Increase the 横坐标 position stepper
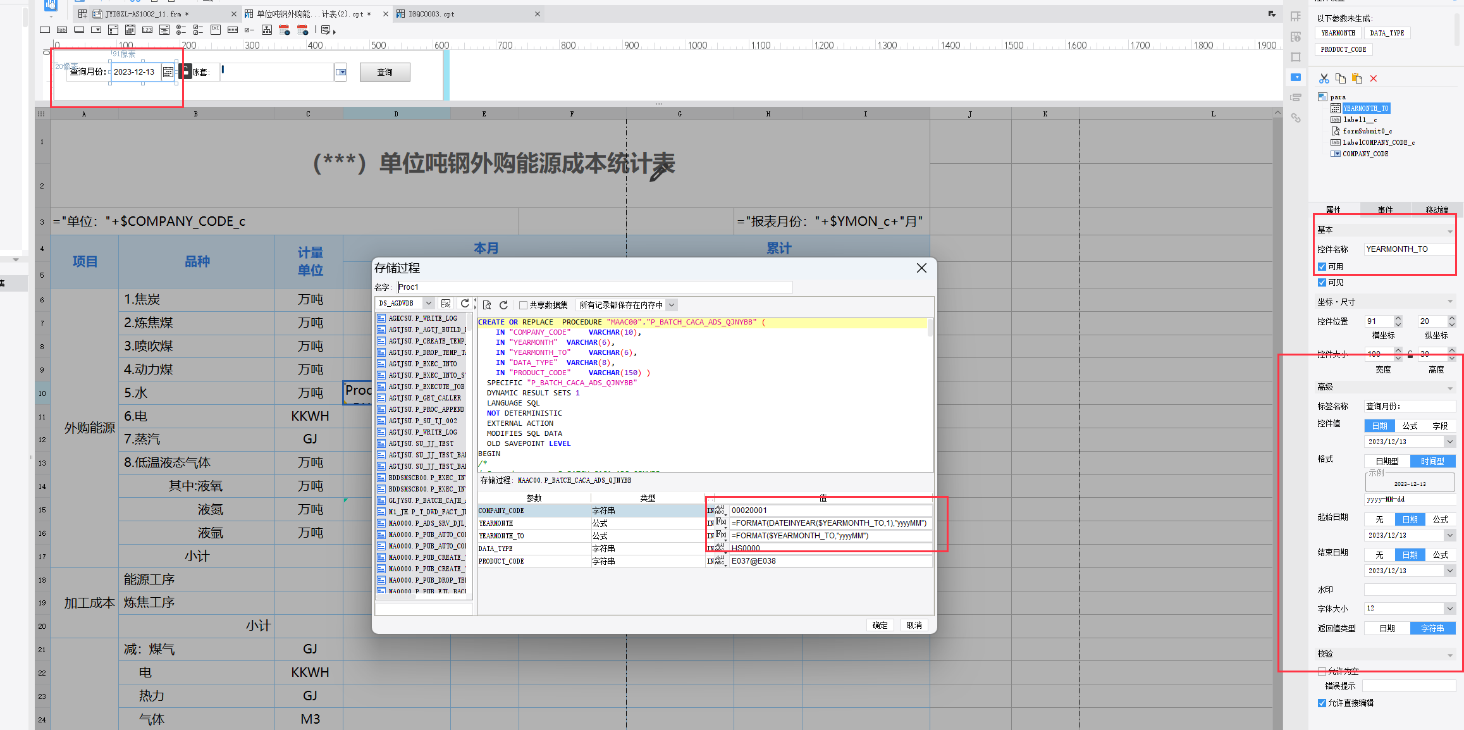Viewport: 1464px width, 730px height. point(1398,318)
